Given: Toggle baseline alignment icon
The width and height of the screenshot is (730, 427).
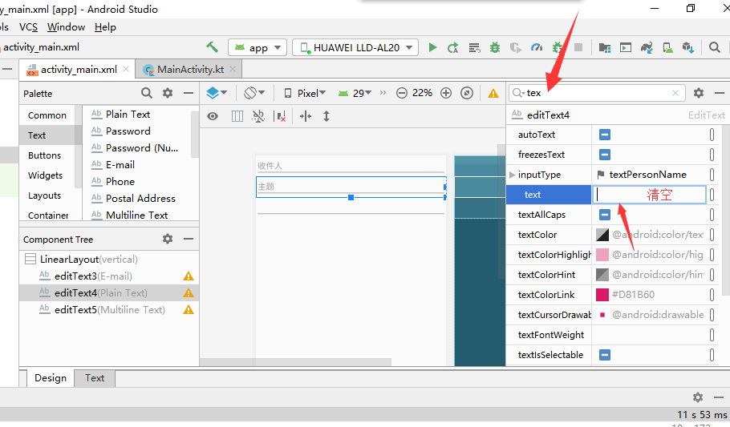Looking at the screenshot, I should pos(258,116).
